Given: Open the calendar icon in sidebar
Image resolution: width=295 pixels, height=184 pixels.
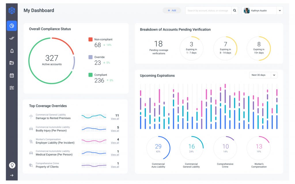Looking at the screenshot, I should click(x=12, y=75).
